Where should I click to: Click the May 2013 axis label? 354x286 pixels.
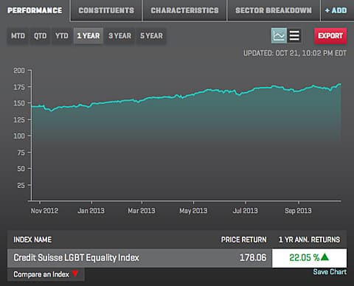click(193, 211)
